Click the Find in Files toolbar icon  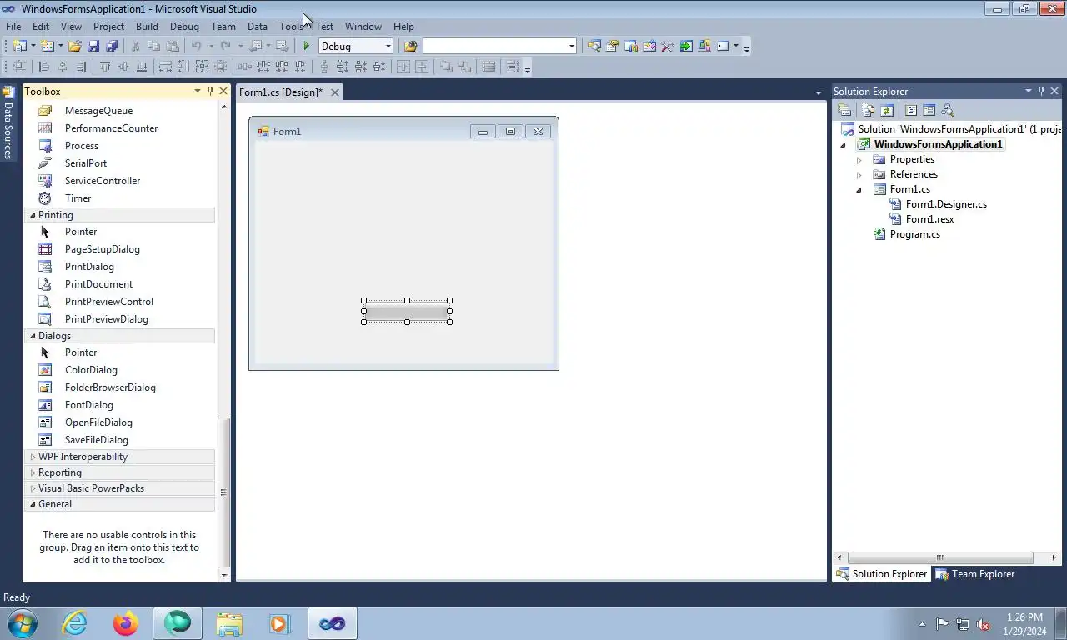pyautogui.click(x=410, y=47)
